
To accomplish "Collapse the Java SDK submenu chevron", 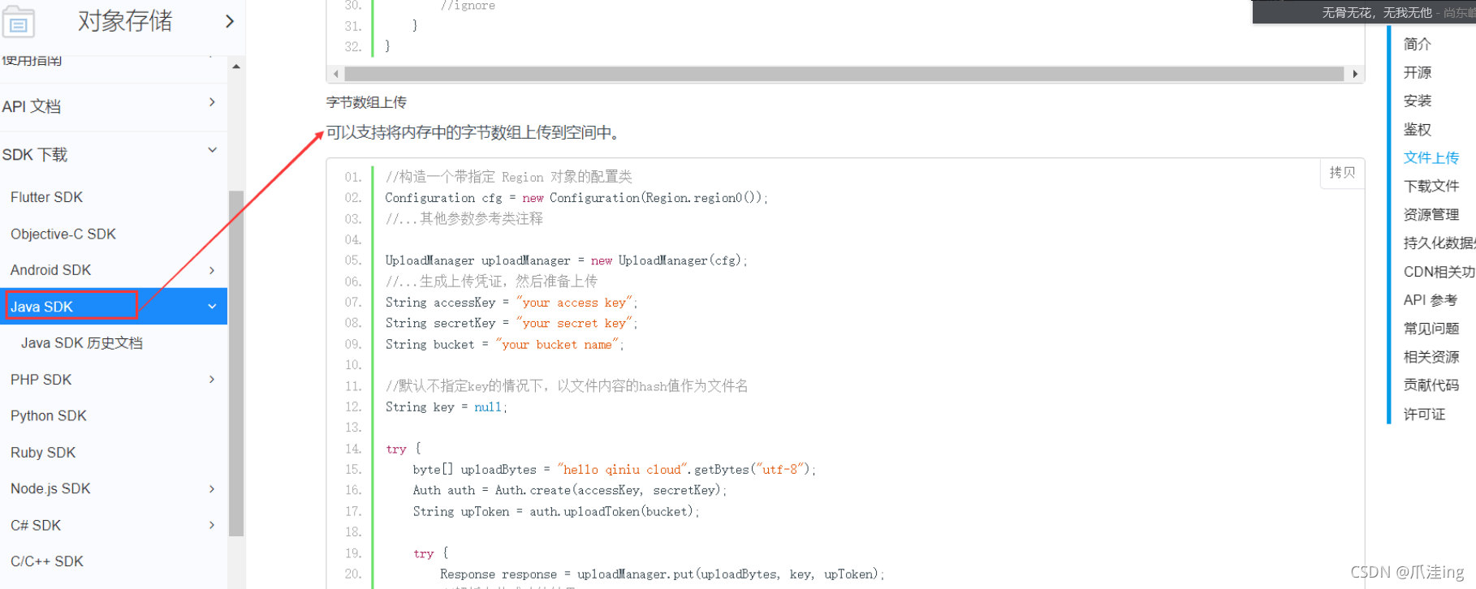I will 212,307.
